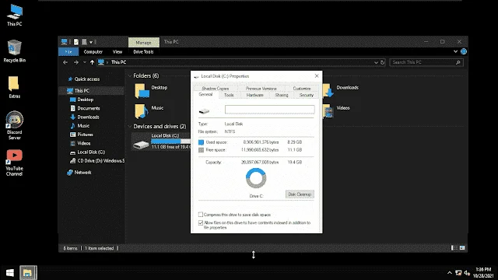
Task: Enable Compress this drive checkbox
Action: point(201,215)
